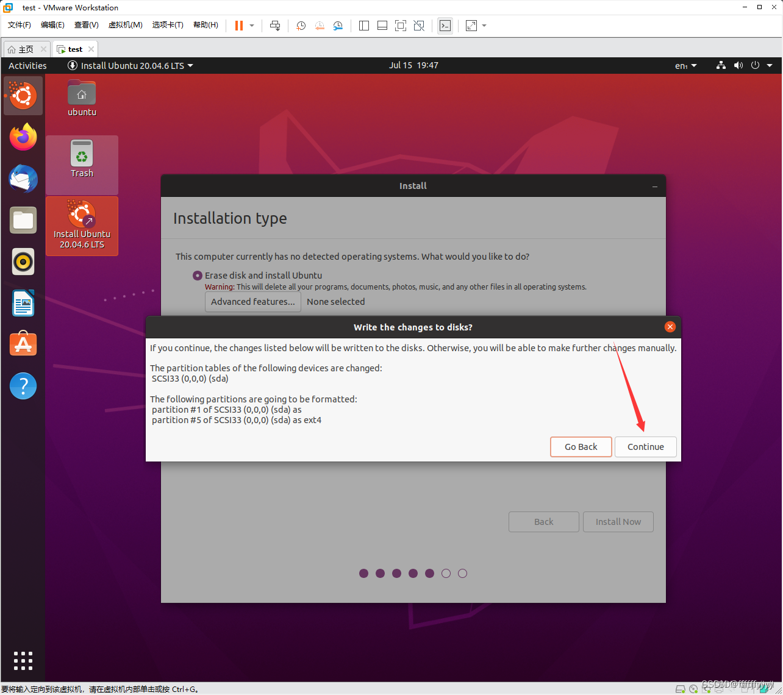Click the Continue button in the dialog
The image size is (783, 695).
(x=646, y=447)
